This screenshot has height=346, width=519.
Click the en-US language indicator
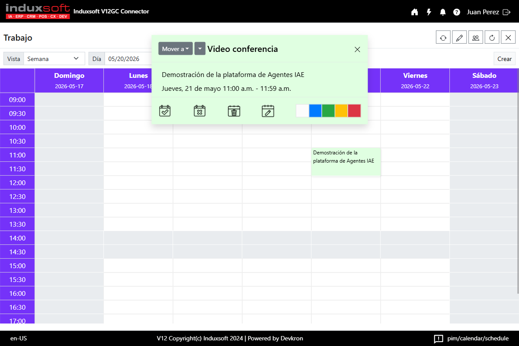pos(19,339)
